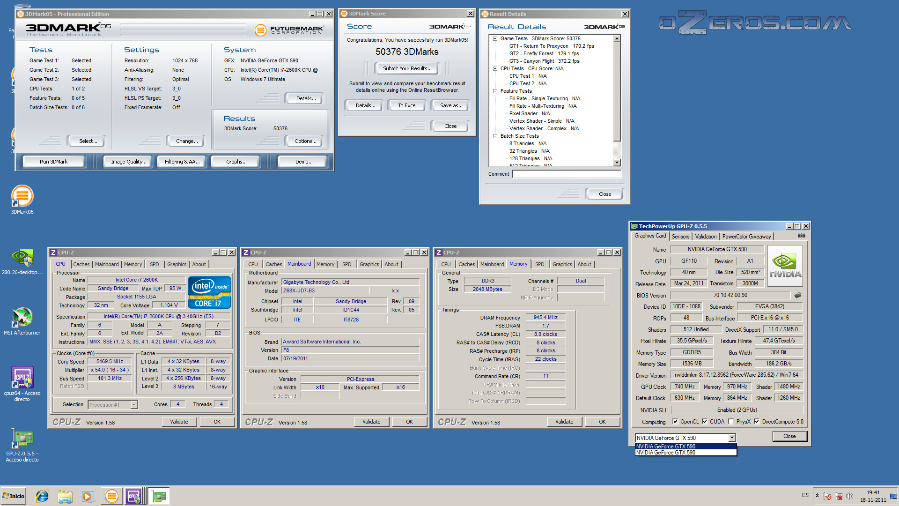
Task: Click Submit Your Results button
Action: click(x=407, y=68)
